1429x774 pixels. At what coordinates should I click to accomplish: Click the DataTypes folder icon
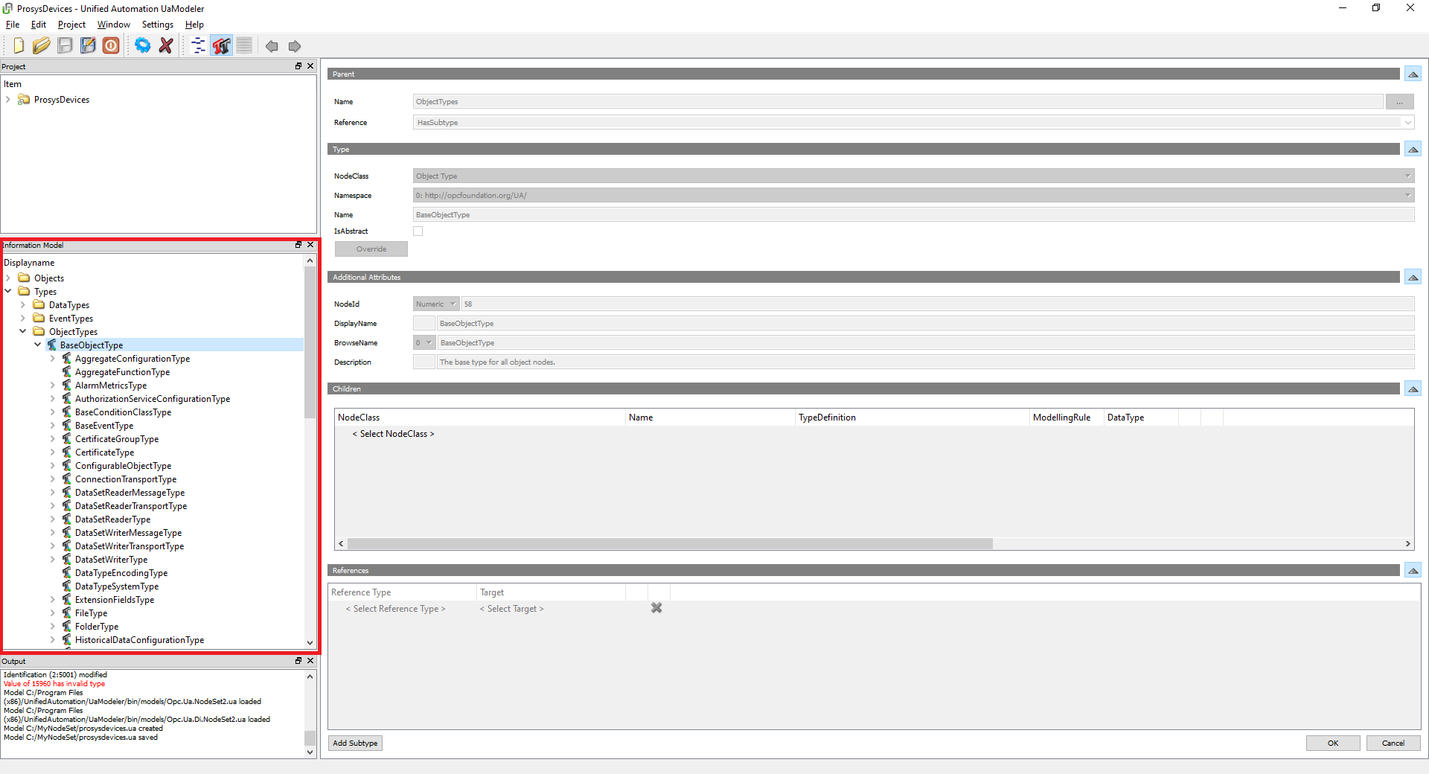point(39,305)
